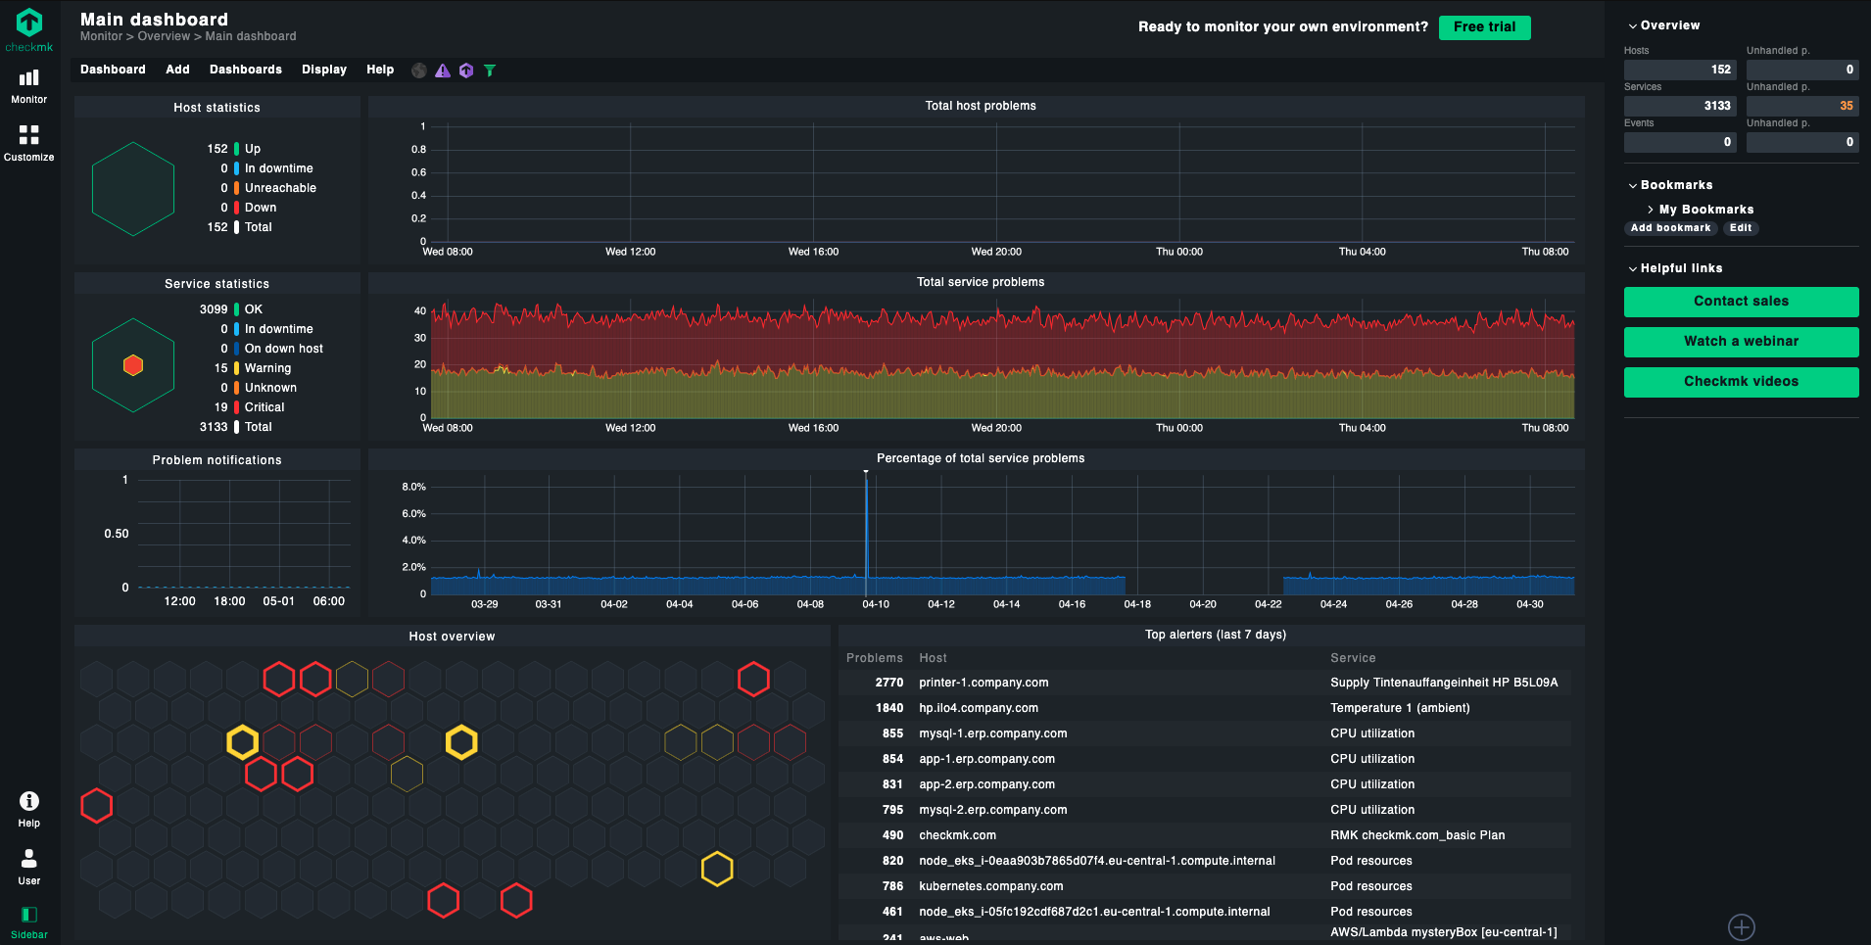Click the purple hexagon arrow toolbar icon

point(466,71)
